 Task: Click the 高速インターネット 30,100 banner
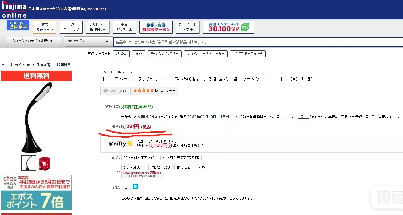pyautogui.click(x=228, y=27)
